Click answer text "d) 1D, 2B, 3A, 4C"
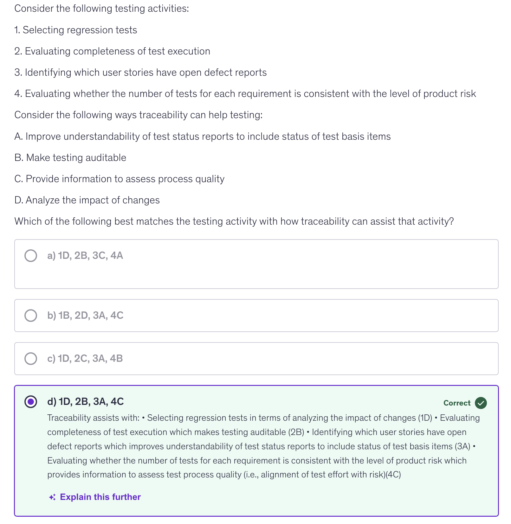Screen dimensions: 511x524 (x=86, y=402)
